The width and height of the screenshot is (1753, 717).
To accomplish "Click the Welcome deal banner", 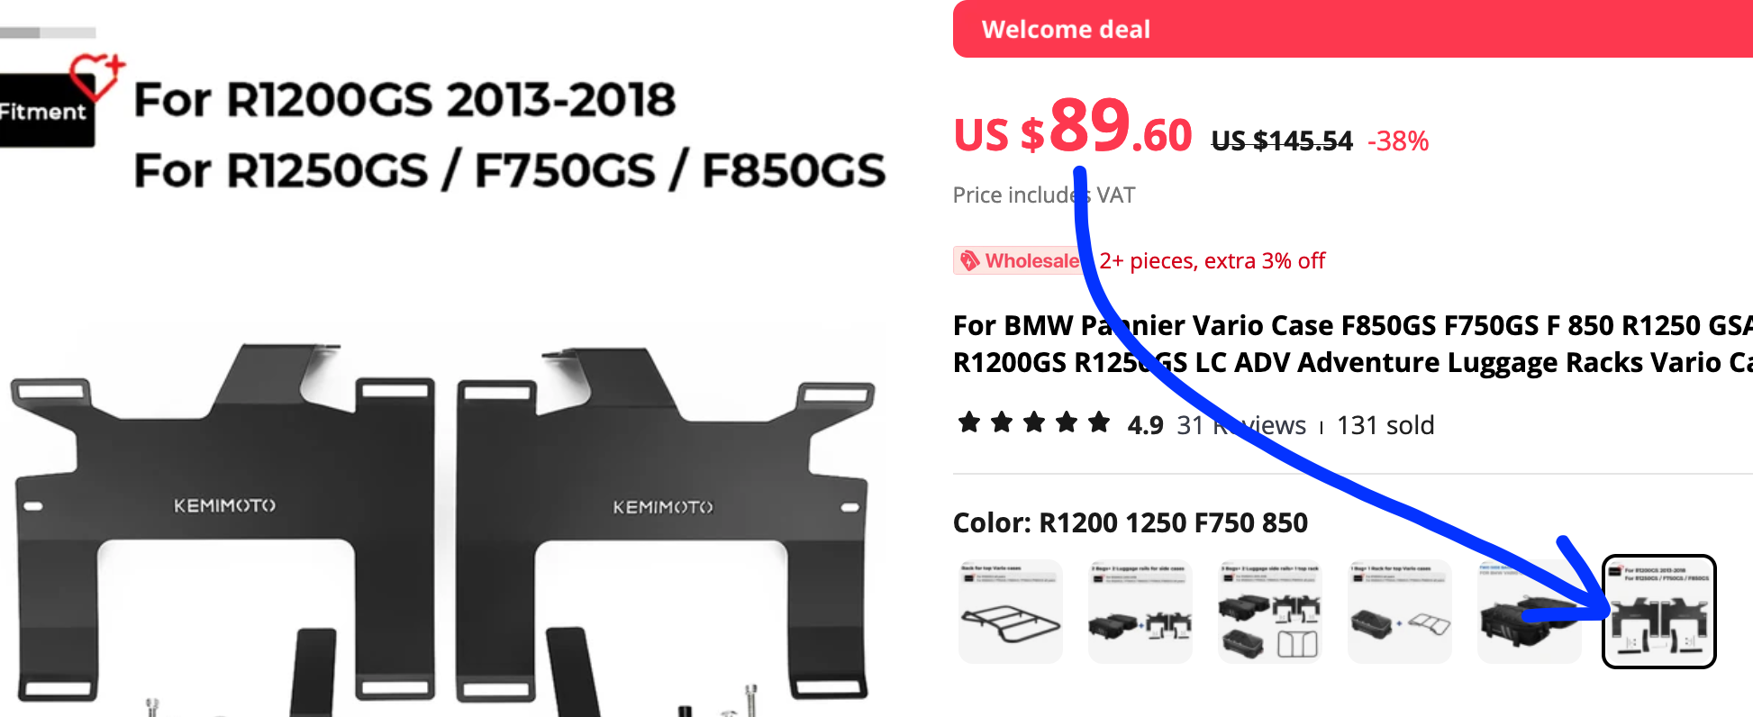I will point(1353,29).
